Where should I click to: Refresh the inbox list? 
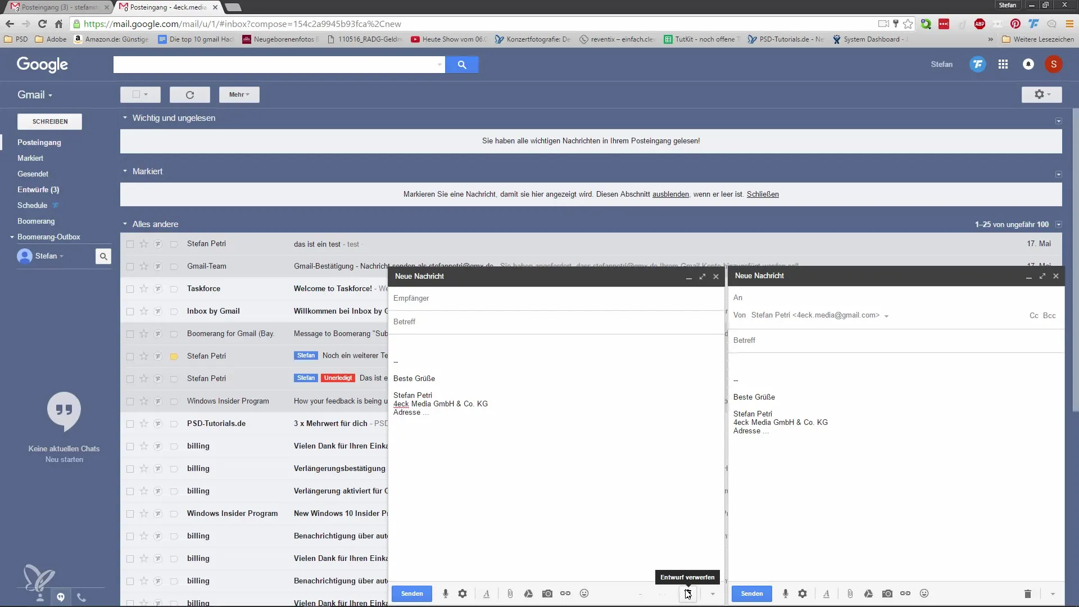[x=190, y=94]
